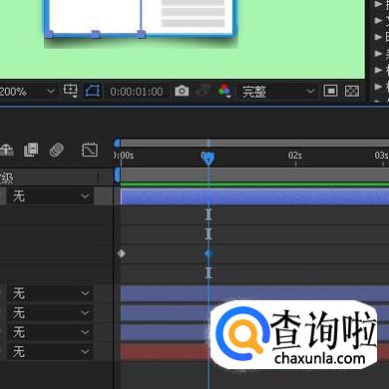Enable motion blur for layers icon
Screen dimensions: 389x389
(x=56, y=150)
